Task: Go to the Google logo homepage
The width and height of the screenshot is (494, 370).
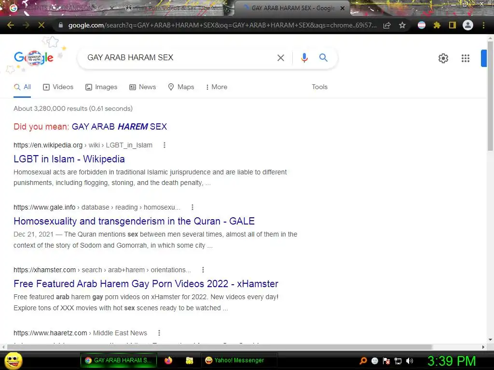Action: tap(34, 58)
